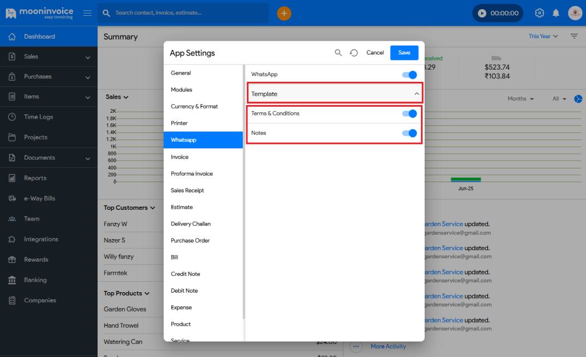The height and width of the screenshot is (357, 586).
Task: Save the App Settings
Action: (404, 53)
